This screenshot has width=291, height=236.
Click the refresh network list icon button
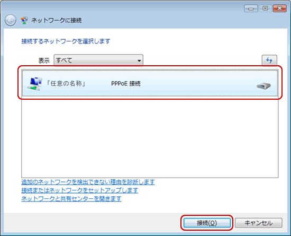tap(269, 60)
